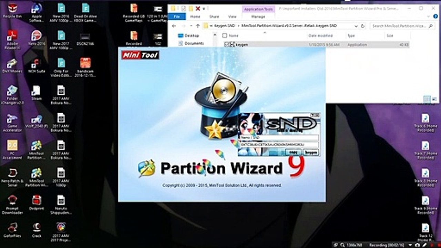Open GoforFiles desktop icon
Viewport: 441px width, 248px height.
[12, 231]
